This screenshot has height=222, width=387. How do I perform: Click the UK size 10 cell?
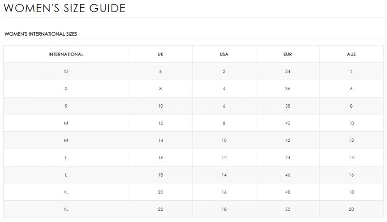click(161, 106)
